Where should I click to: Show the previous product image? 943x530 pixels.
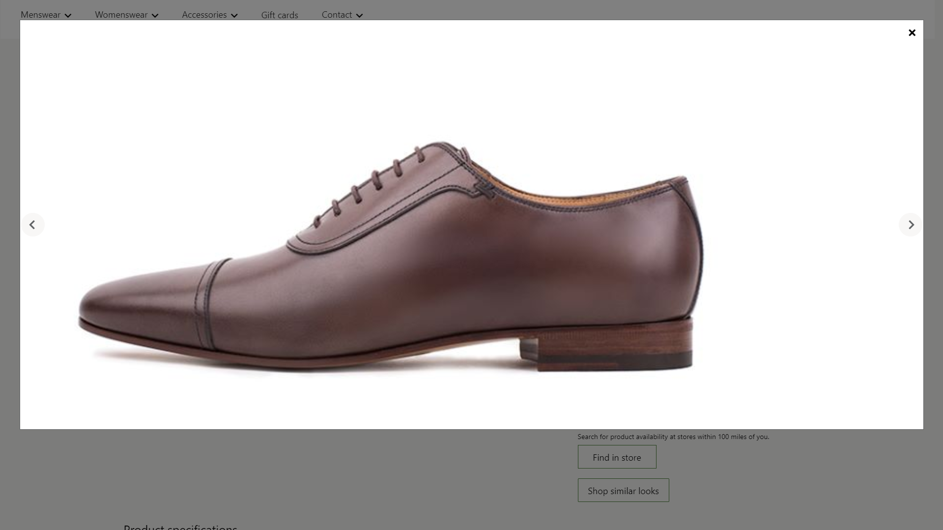(32, 225)
